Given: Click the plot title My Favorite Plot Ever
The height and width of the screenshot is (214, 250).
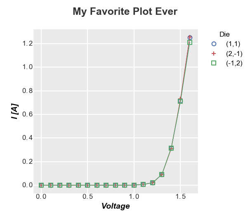Looking at the screenshot, I should point(125,12).
